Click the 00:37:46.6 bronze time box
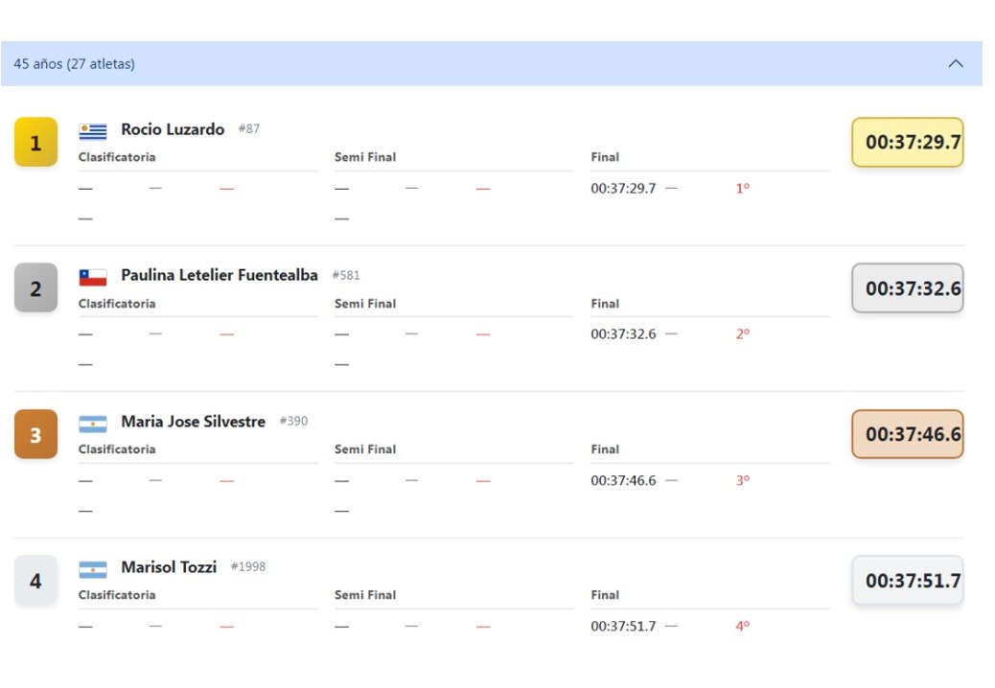995x688 pixels. click(907, 435)
